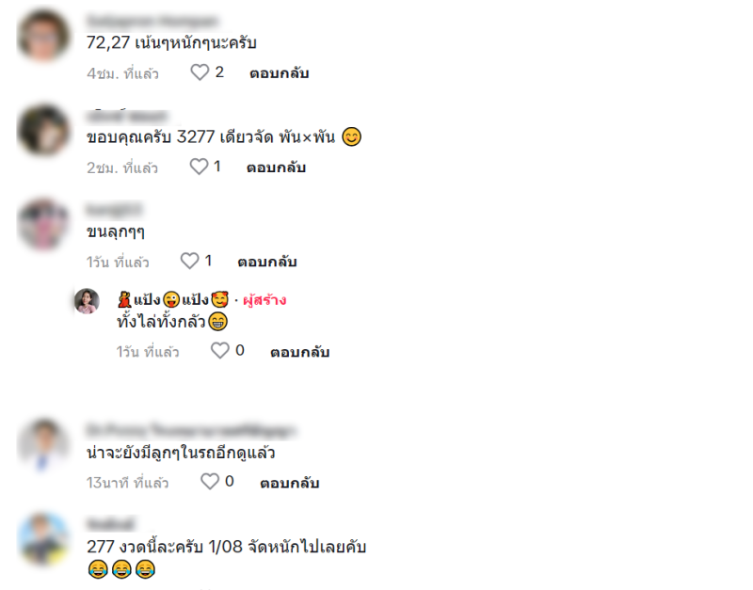
Task: Open blurred username above "72,27" comment
Action: (152, 21)
